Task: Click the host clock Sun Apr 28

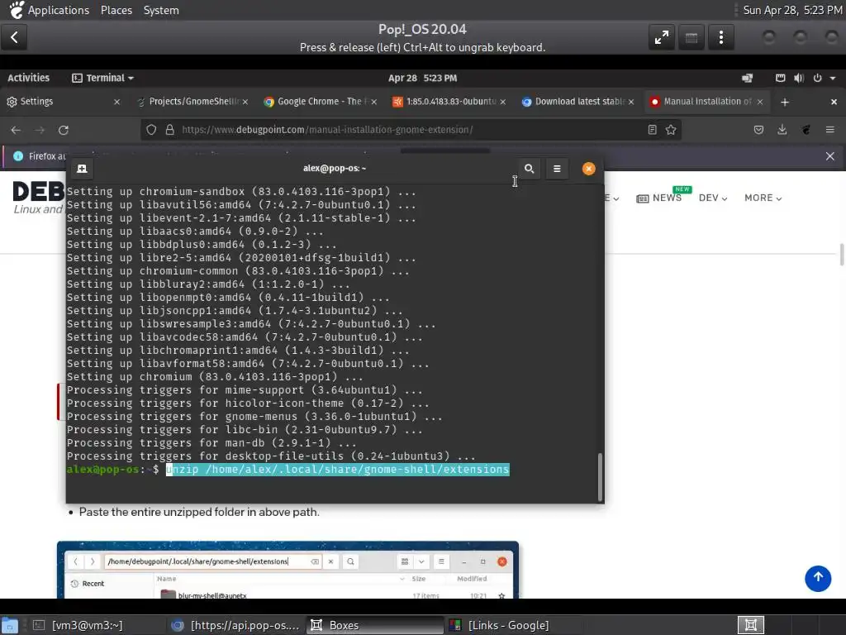Action: [x=792, y=10]
